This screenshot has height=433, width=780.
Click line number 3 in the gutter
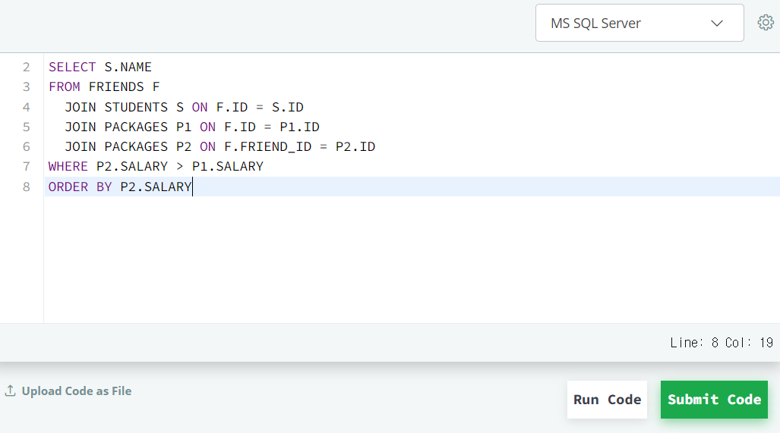(x=27, y=87)
